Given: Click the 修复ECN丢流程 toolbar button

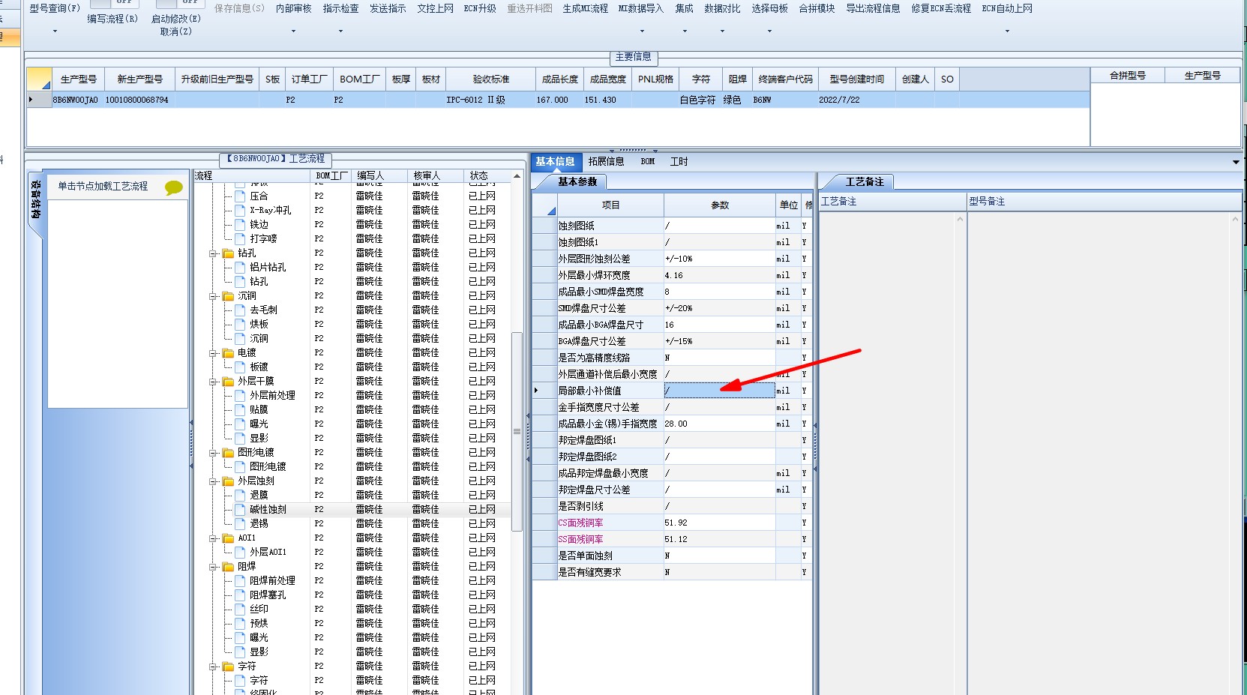Looking at the screenshot, I should click(941, 9).
